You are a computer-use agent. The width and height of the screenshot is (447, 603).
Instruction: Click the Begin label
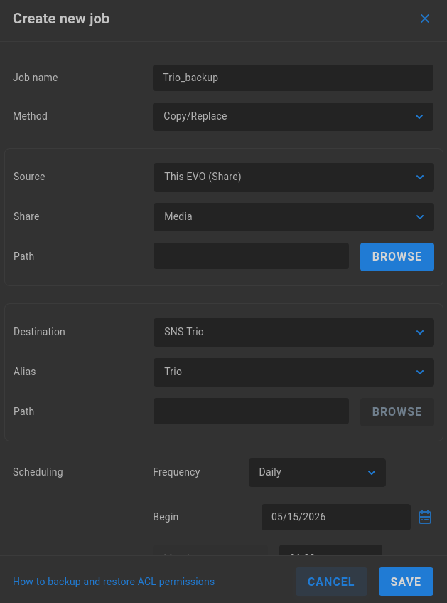pos(166,517)
